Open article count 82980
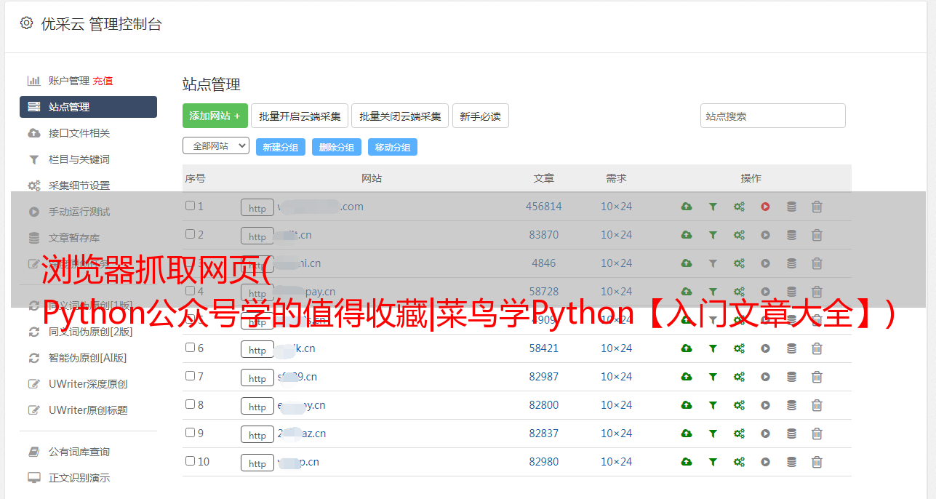The height and width of the screenshot is (499, 936). point(544,462)
